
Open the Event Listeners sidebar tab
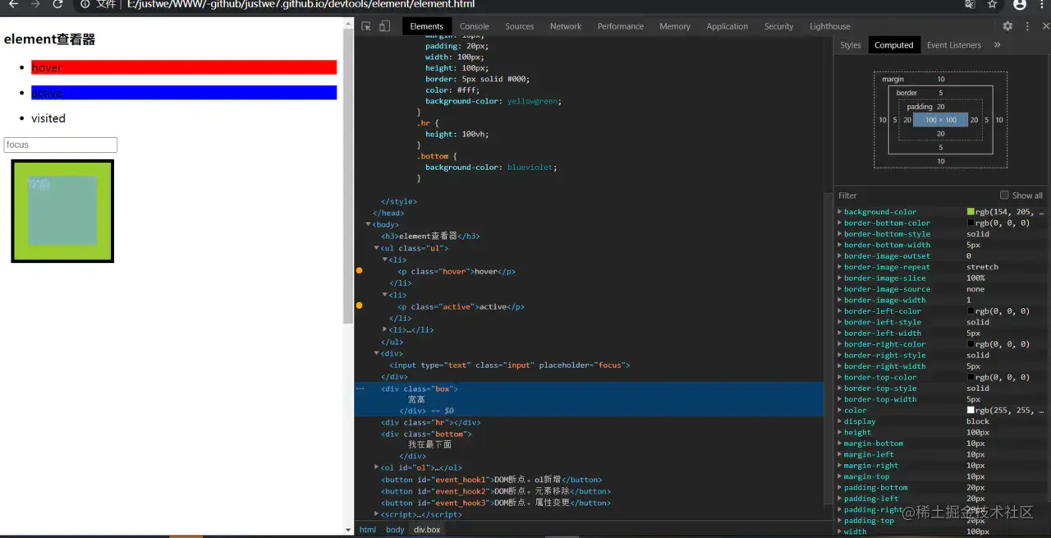[x=954, y=45]
